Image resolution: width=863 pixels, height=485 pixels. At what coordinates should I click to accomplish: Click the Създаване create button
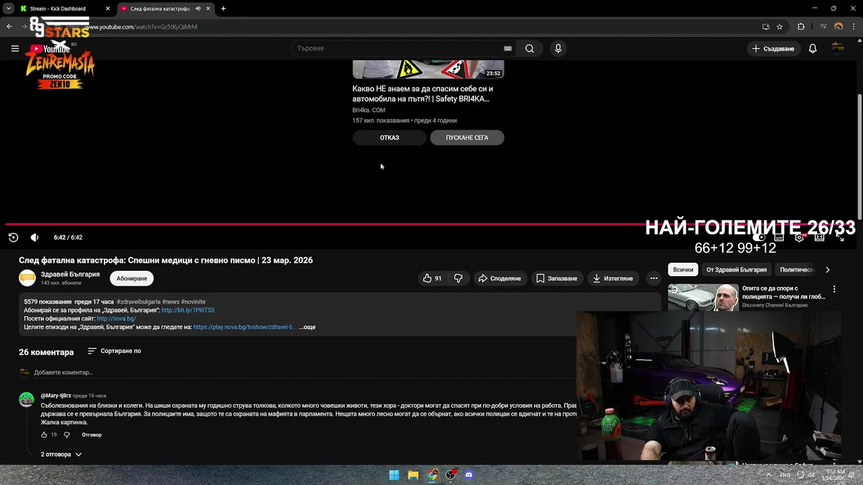click(773, 48)
